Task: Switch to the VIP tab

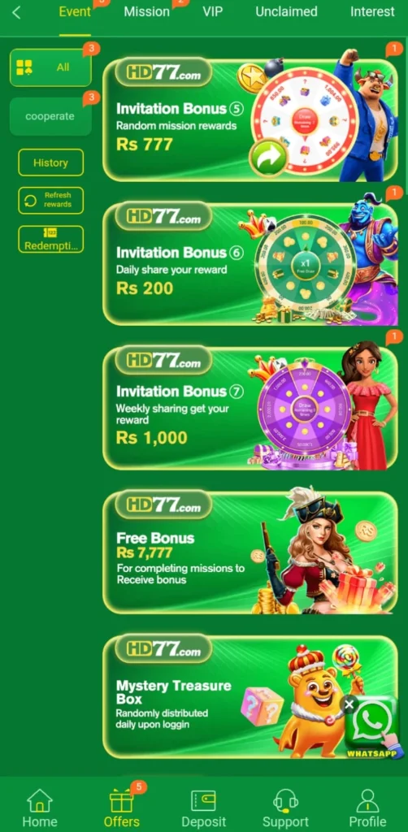Action: click(x=212, y=11)
